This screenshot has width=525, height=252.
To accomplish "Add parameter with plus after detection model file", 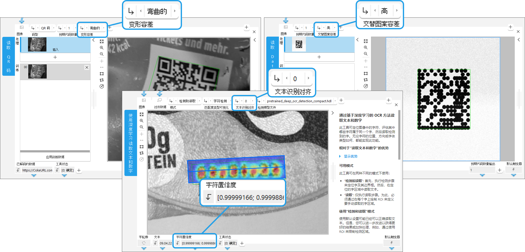I will 341,100.
